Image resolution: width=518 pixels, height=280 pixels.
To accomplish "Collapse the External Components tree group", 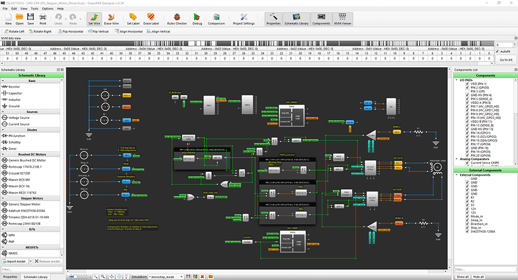I will [x=456, y=175].
